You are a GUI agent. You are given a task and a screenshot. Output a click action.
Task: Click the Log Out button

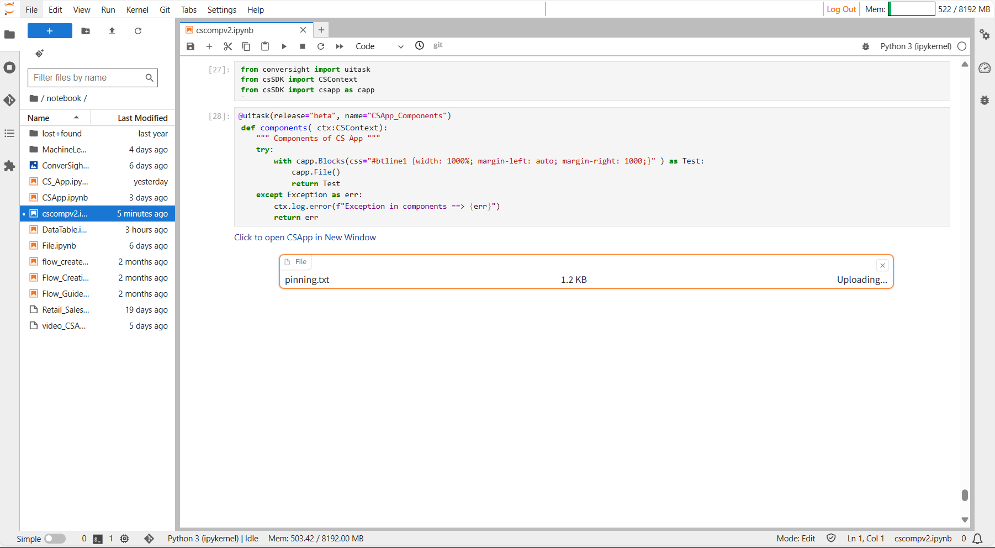[841, 9]
